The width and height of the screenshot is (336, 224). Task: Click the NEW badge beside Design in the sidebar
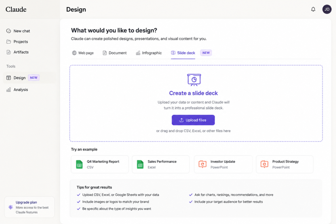click(x=34, y=78)
